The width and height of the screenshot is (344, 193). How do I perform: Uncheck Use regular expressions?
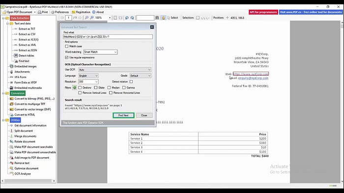(67, 57)
